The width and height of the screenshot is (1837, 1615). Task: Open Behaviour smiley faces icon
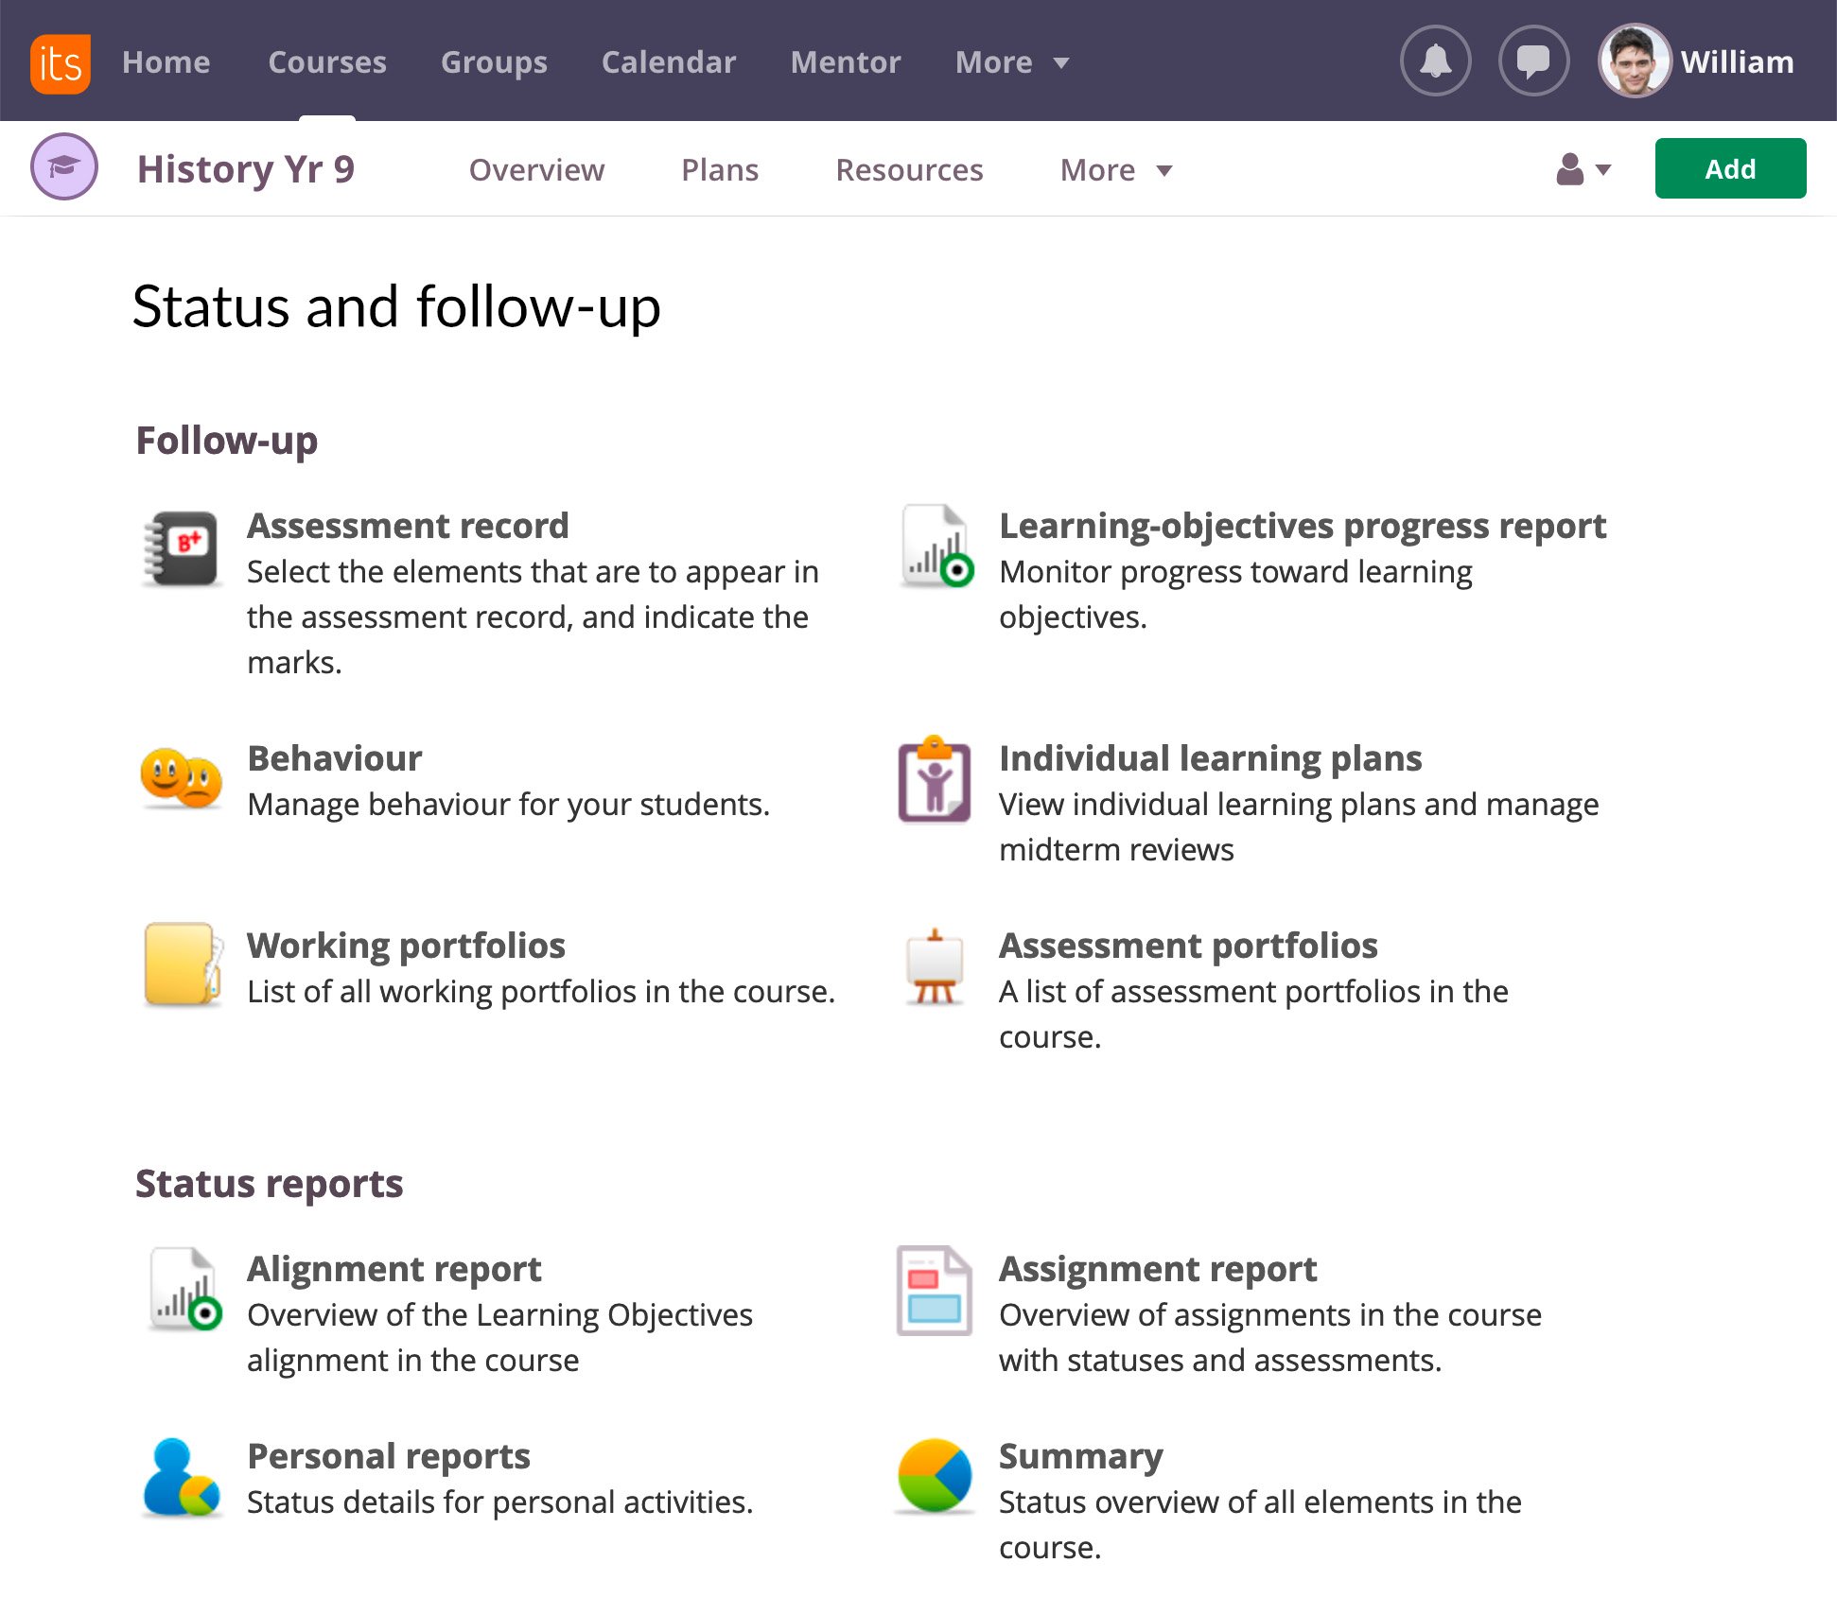click(181, 778)
